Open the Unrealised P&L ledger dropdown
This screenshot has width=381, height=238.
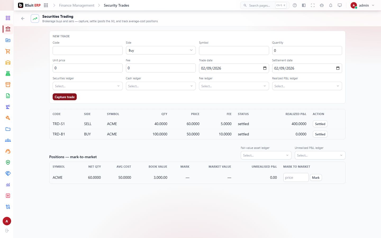(320, 155)
